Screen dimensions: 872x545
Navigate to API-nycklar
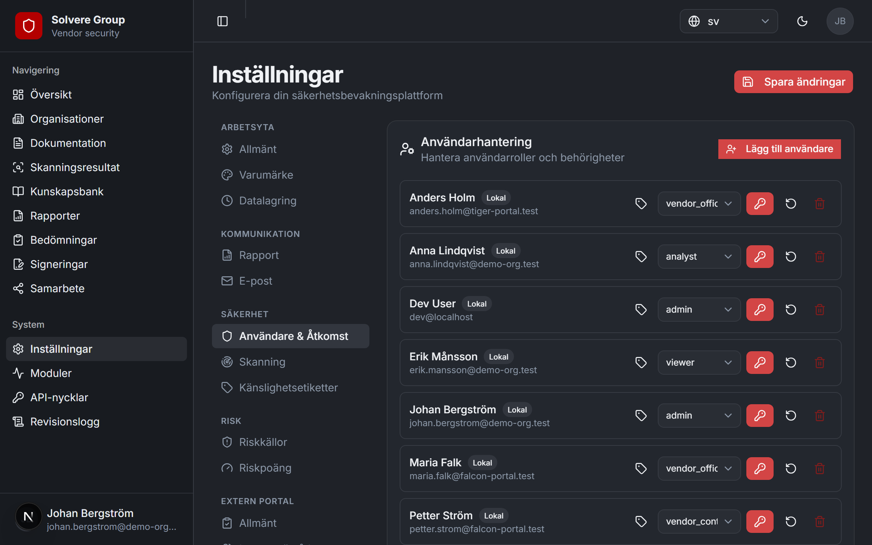(97, 397)
